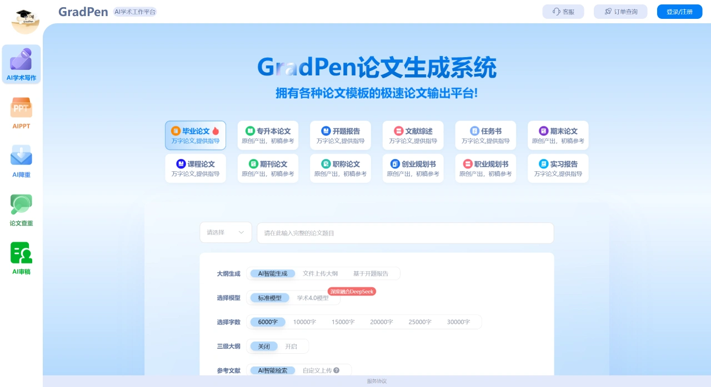Click the 订单查询 button
Image resolution: width=711 pixels, height=387 pixels.
point(620,12)
